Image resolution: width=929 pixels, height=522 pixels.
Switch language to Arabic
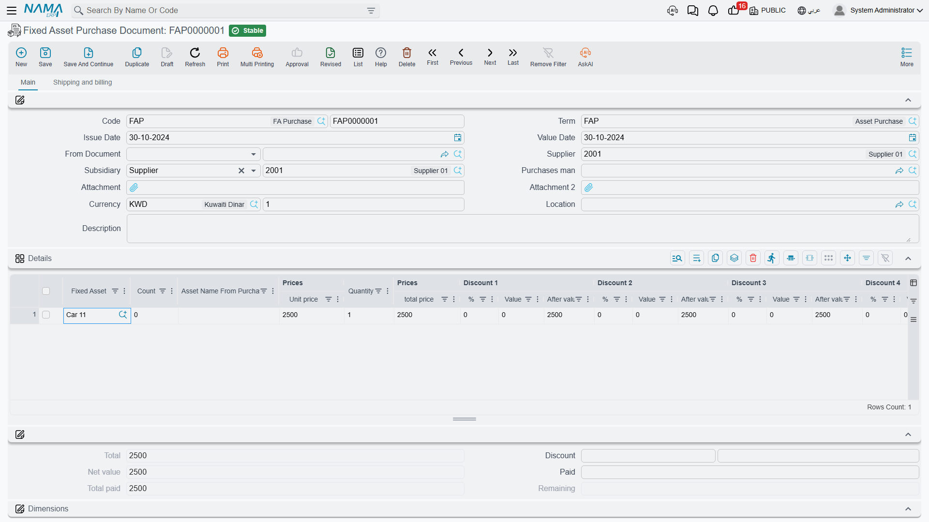(x=809, y=11)
